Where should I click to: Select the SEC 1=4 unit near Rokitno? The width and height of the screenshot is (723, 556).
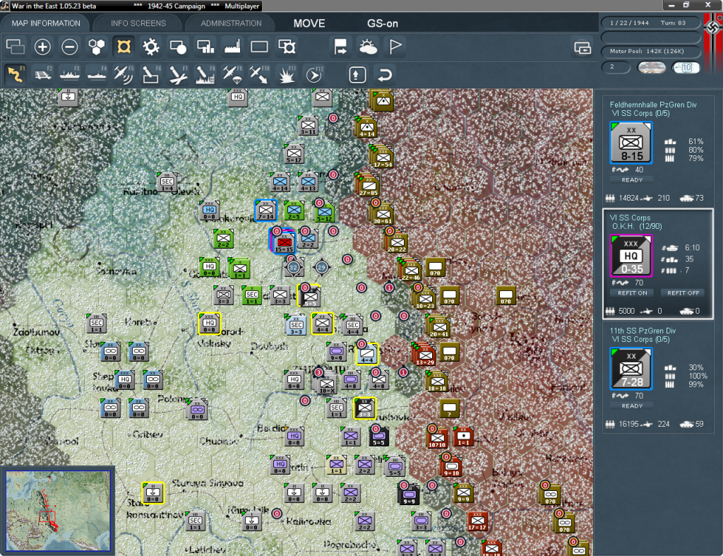(167, 182)
